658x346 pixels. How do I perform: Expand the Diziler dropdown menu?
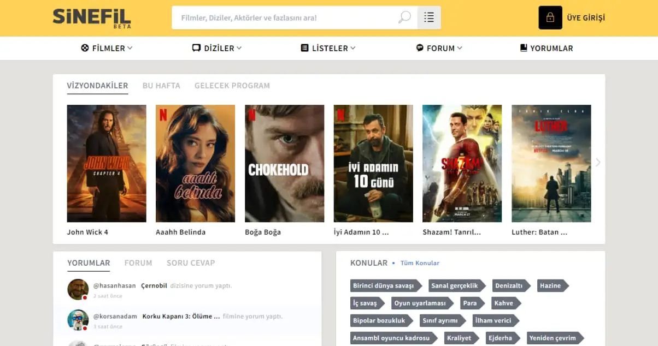point(217,48)
